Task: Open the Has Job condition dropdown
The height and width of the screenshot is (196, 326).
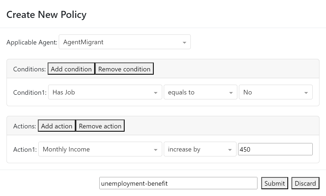Action: [105, 92]
